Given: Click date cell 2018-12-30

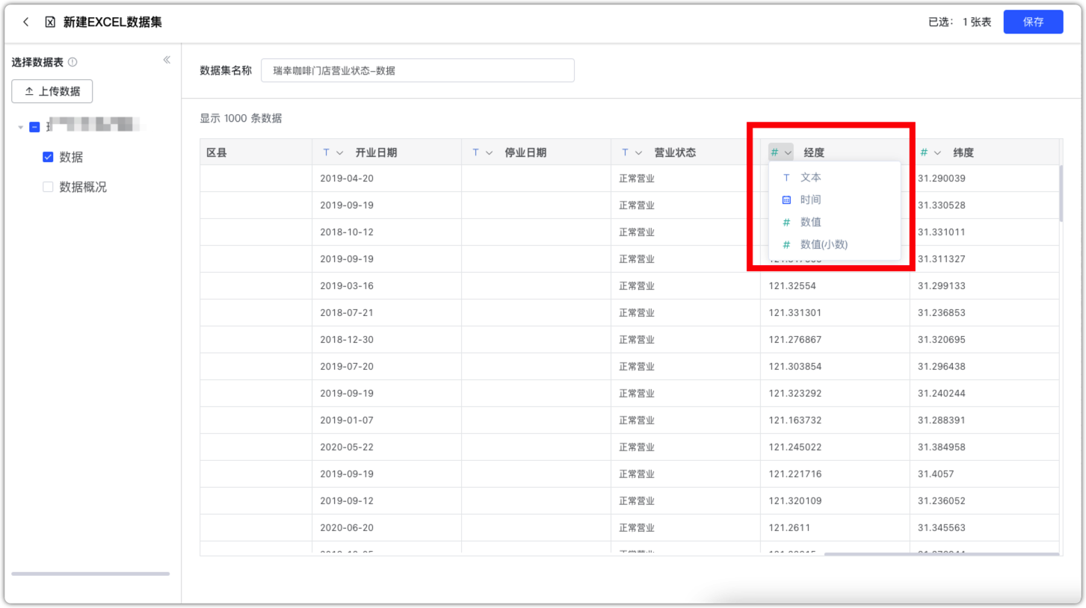Looking at the screenshot, I should pos(386,340).
